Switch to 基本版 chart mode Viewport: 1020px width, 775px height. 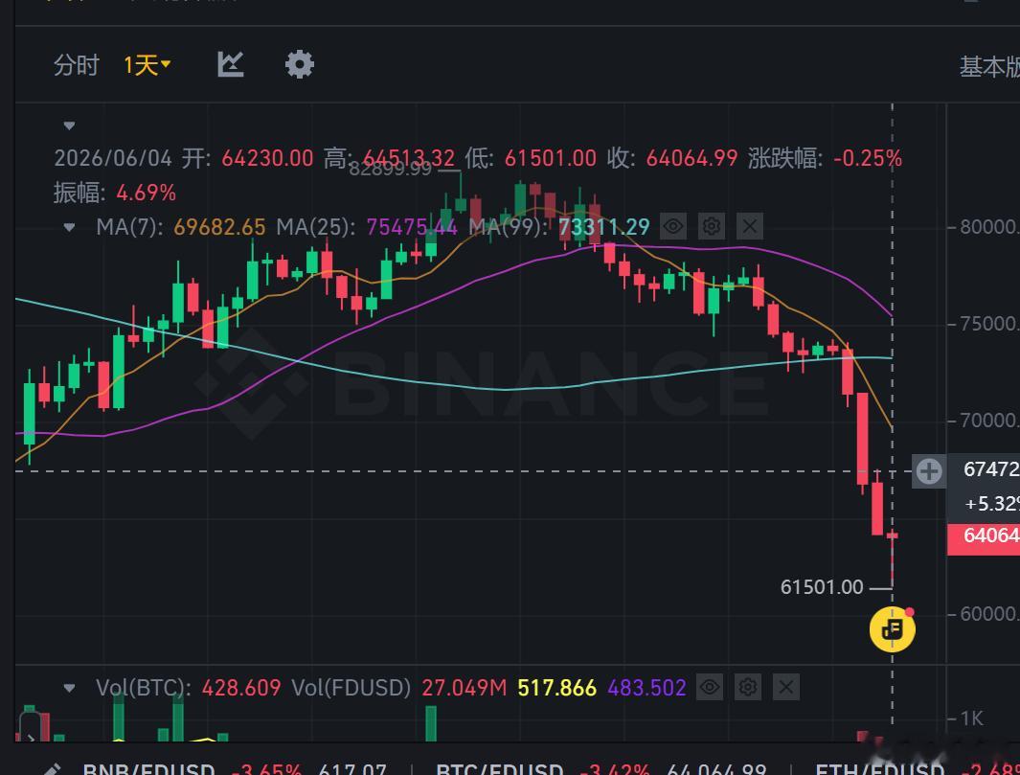(989, 66)
